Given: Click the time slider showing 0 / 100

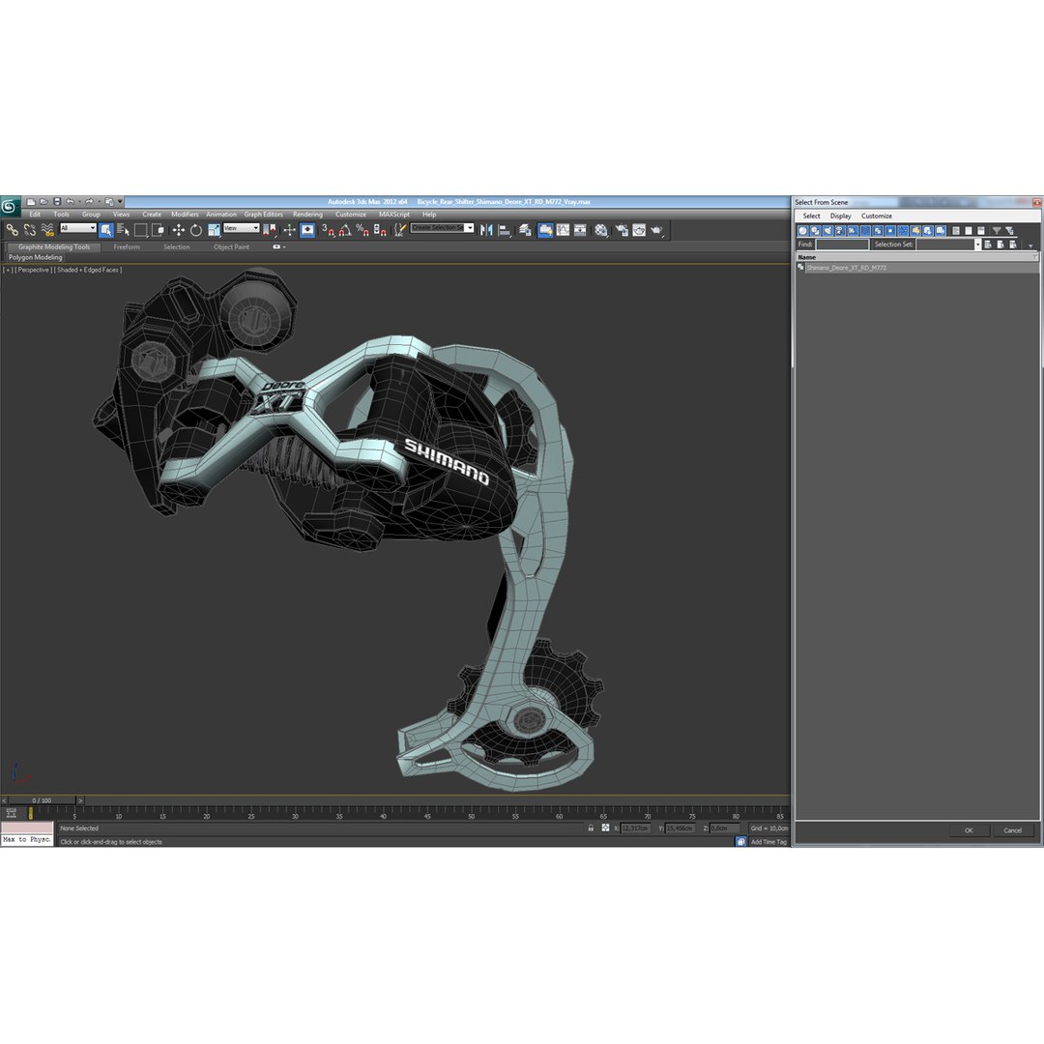Looking at the screenshot, I should [42, 800].
